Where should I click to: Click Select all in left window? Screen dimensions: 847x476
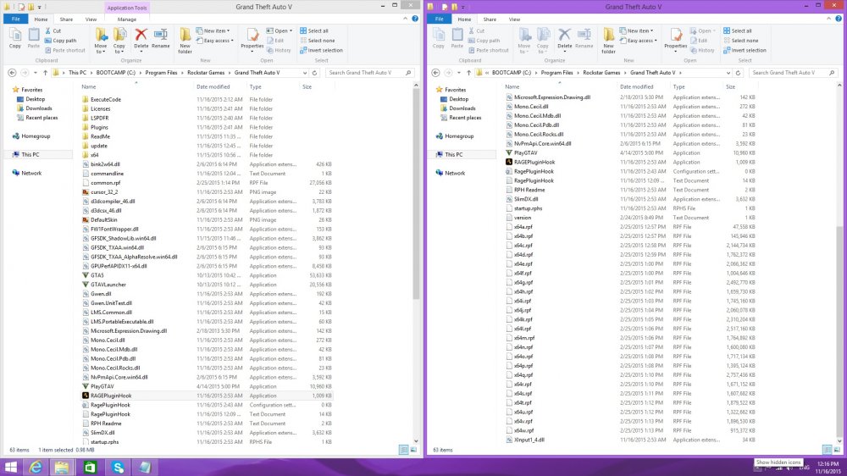pyautogui.click(x=314, y=30)
